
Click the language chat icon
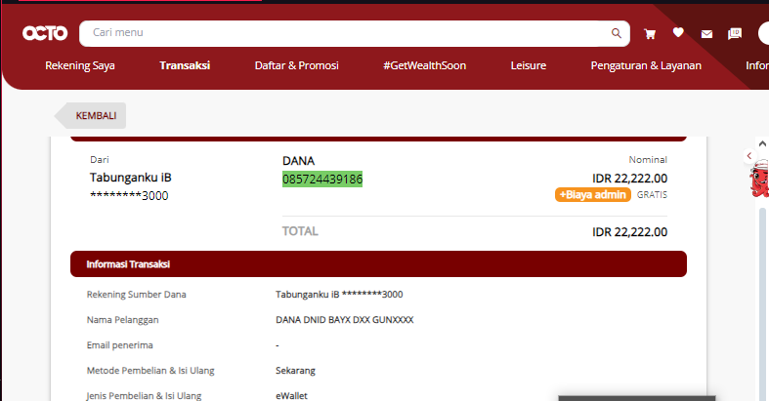[735, 33]
